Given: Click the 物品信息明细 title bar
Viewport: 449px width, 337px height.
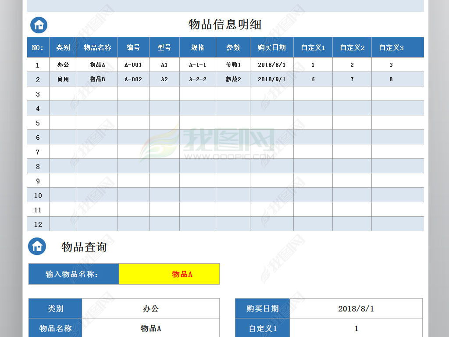Looking at the screenshot, I should coord(224,25).
